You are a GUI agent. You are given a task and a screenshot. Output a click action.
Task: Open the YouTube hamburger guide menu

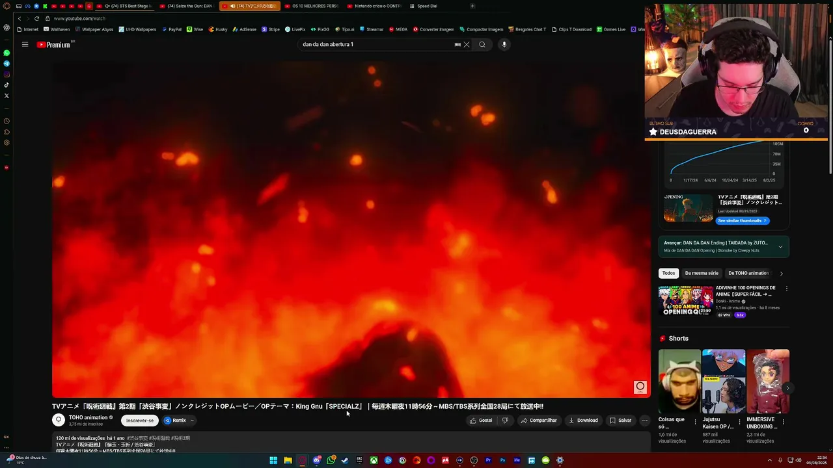[x=25, y=45]
